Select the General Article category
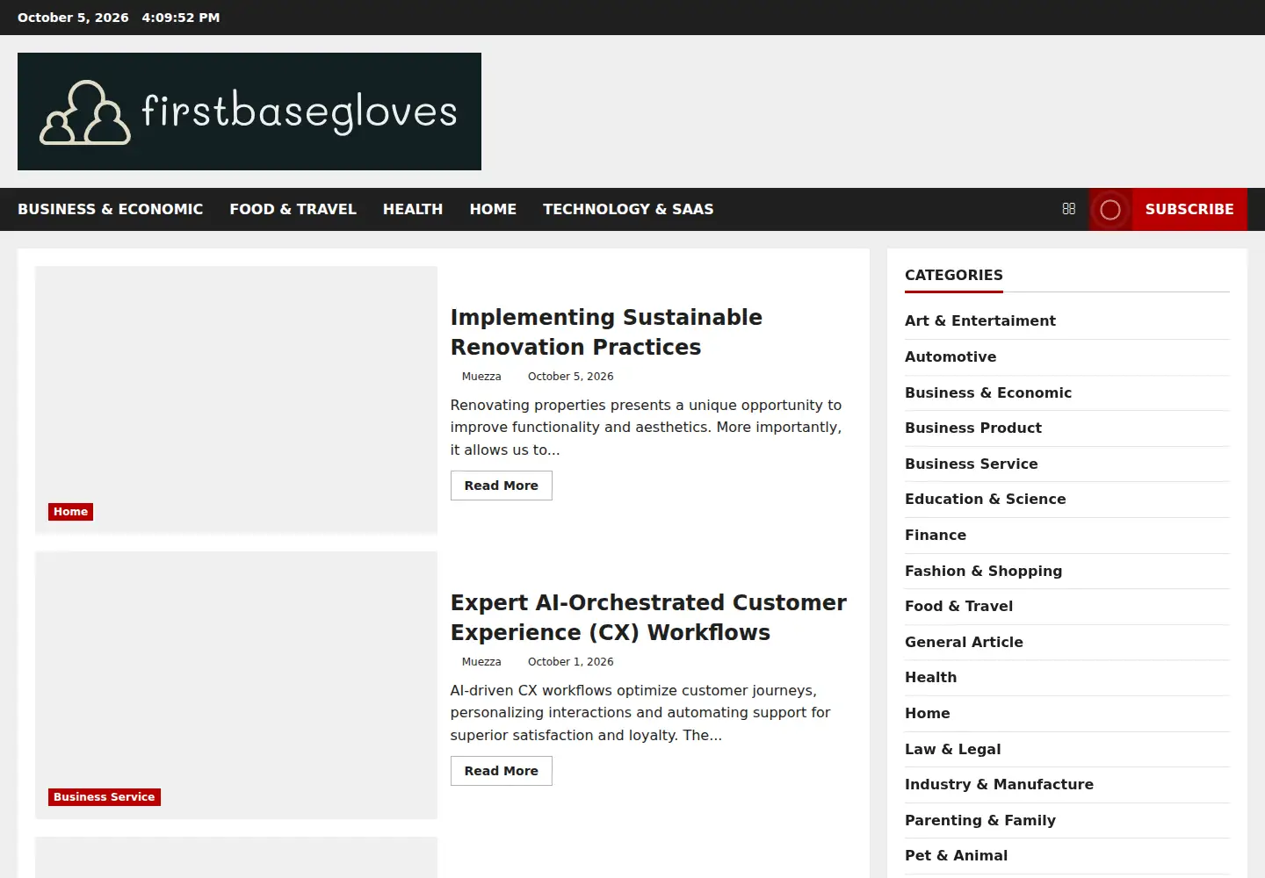The image size is (1265, 878). (x=965, y=642)
